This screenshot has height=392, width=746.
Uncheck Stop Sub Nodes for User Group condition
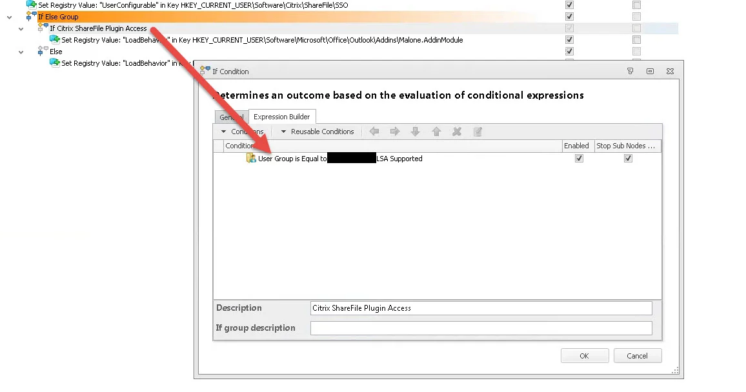628,158
